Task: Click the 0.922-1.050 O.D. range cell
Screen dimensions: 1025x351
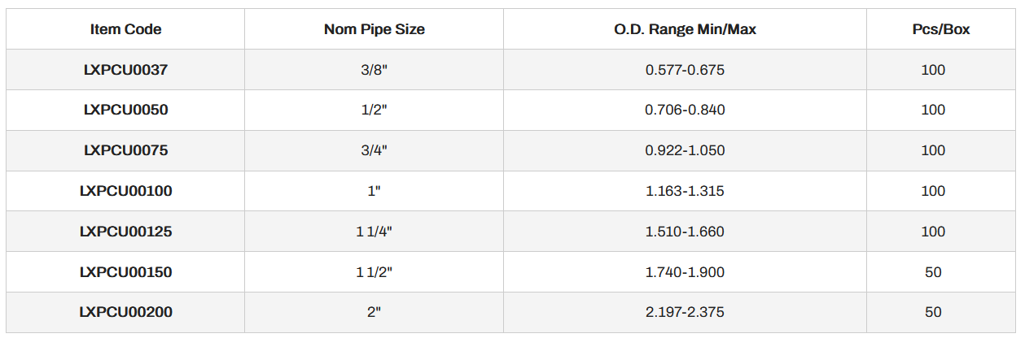Action: tap(685, 150)
